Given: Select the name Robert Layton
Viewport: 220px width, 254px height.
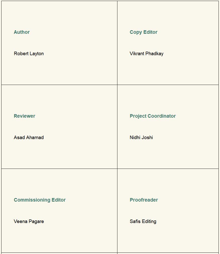Looking at the screenshot, I should tap(29, 53).
